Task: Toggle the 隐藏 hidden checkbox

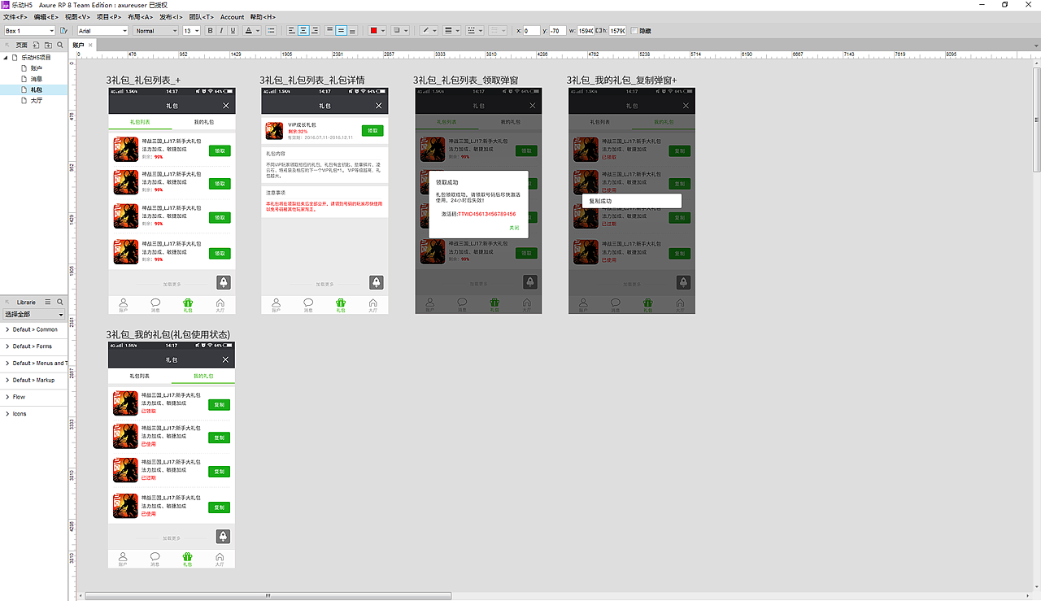Action: pyautogui.click(x=634, y=31)
